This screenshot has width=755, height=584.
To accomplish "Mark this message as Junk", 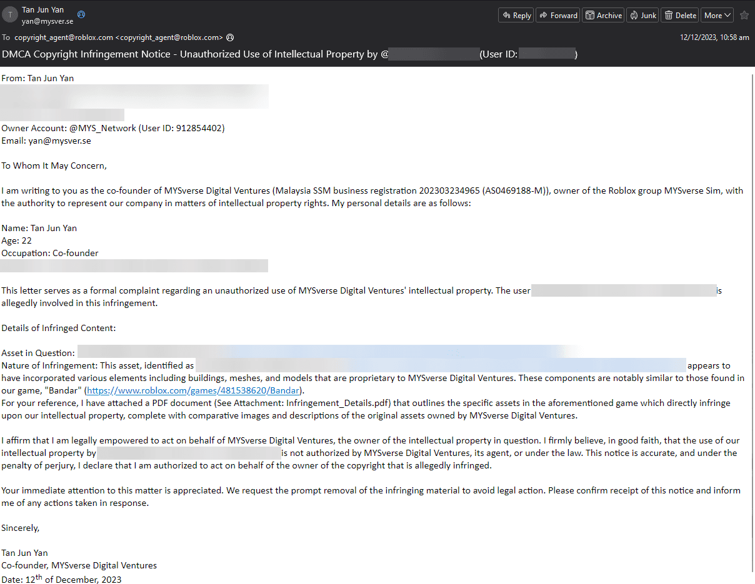I will [x=642, y=16].
